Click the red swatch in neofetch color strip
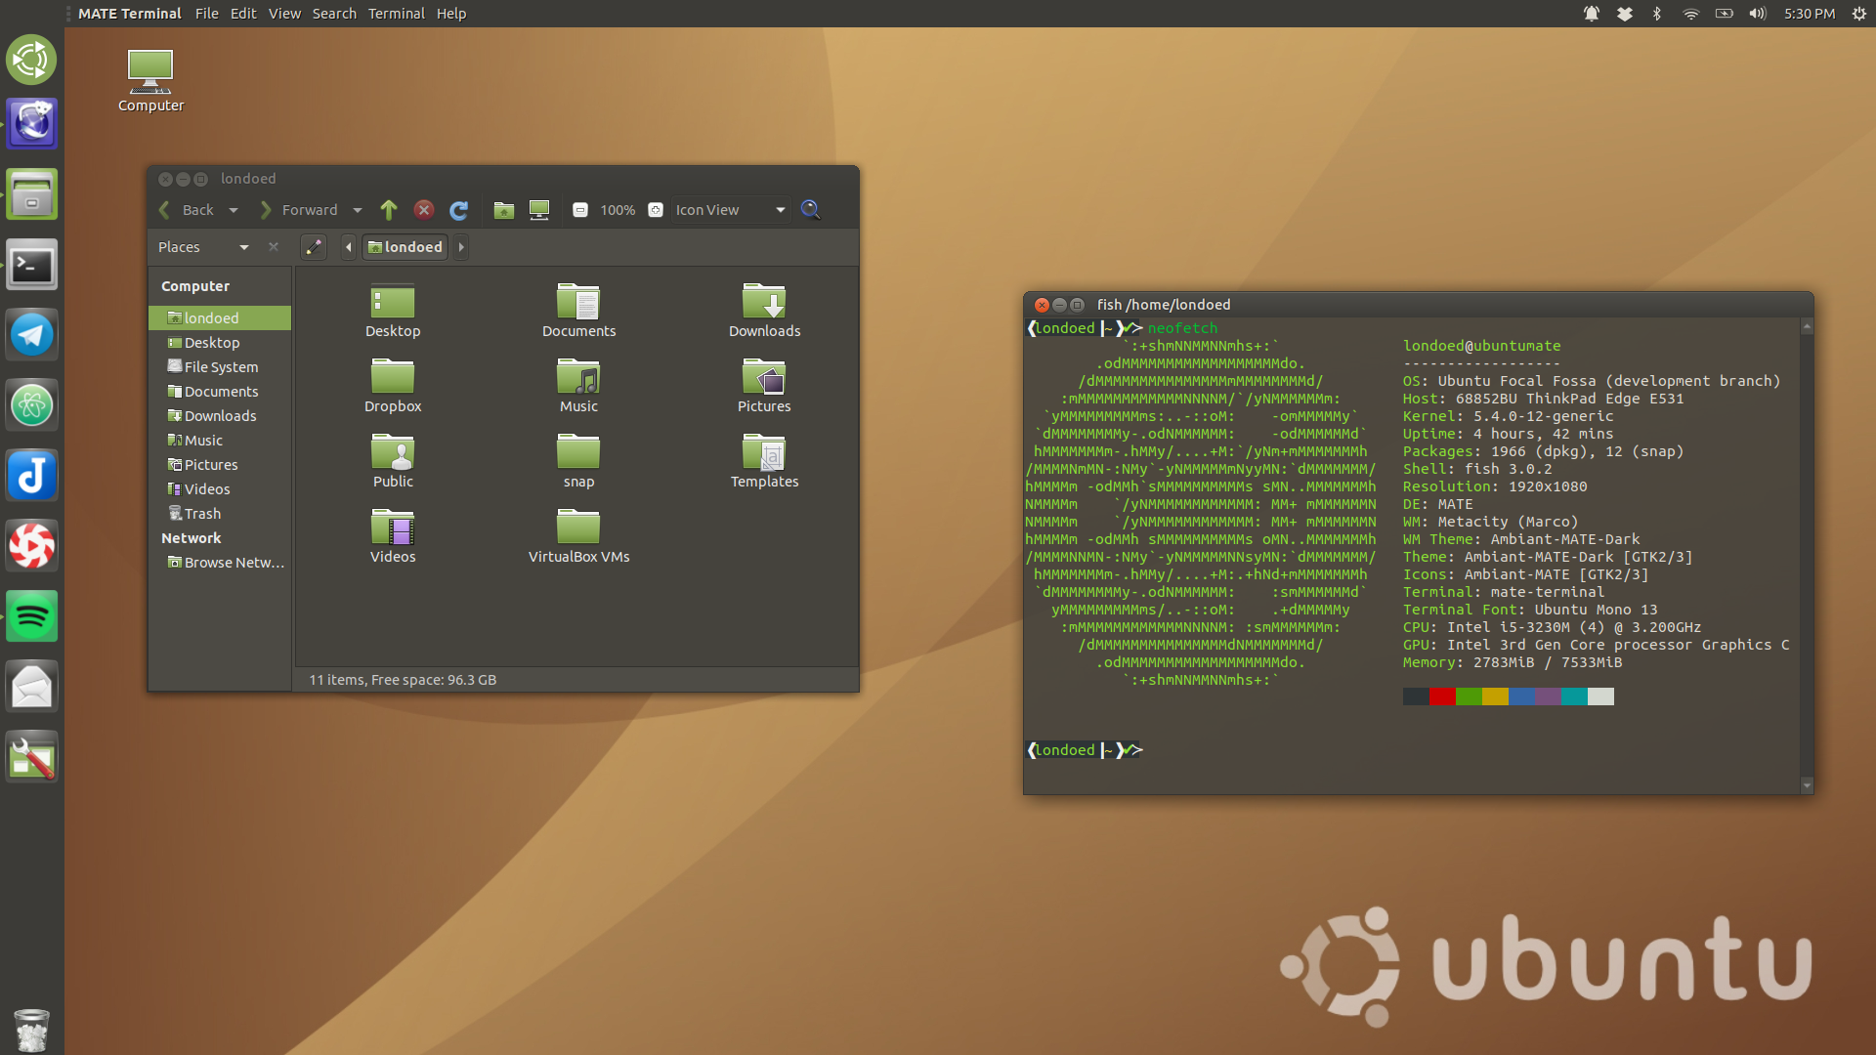This screenshot has height=1055, width=1876. 1441,696
